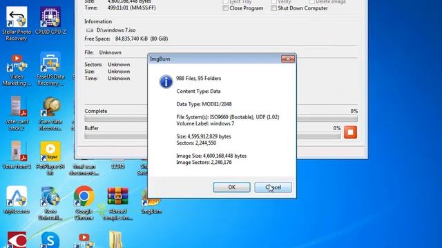Select 'Size: 4,595,912,829 bytes' text

click(x=204, y=136)
